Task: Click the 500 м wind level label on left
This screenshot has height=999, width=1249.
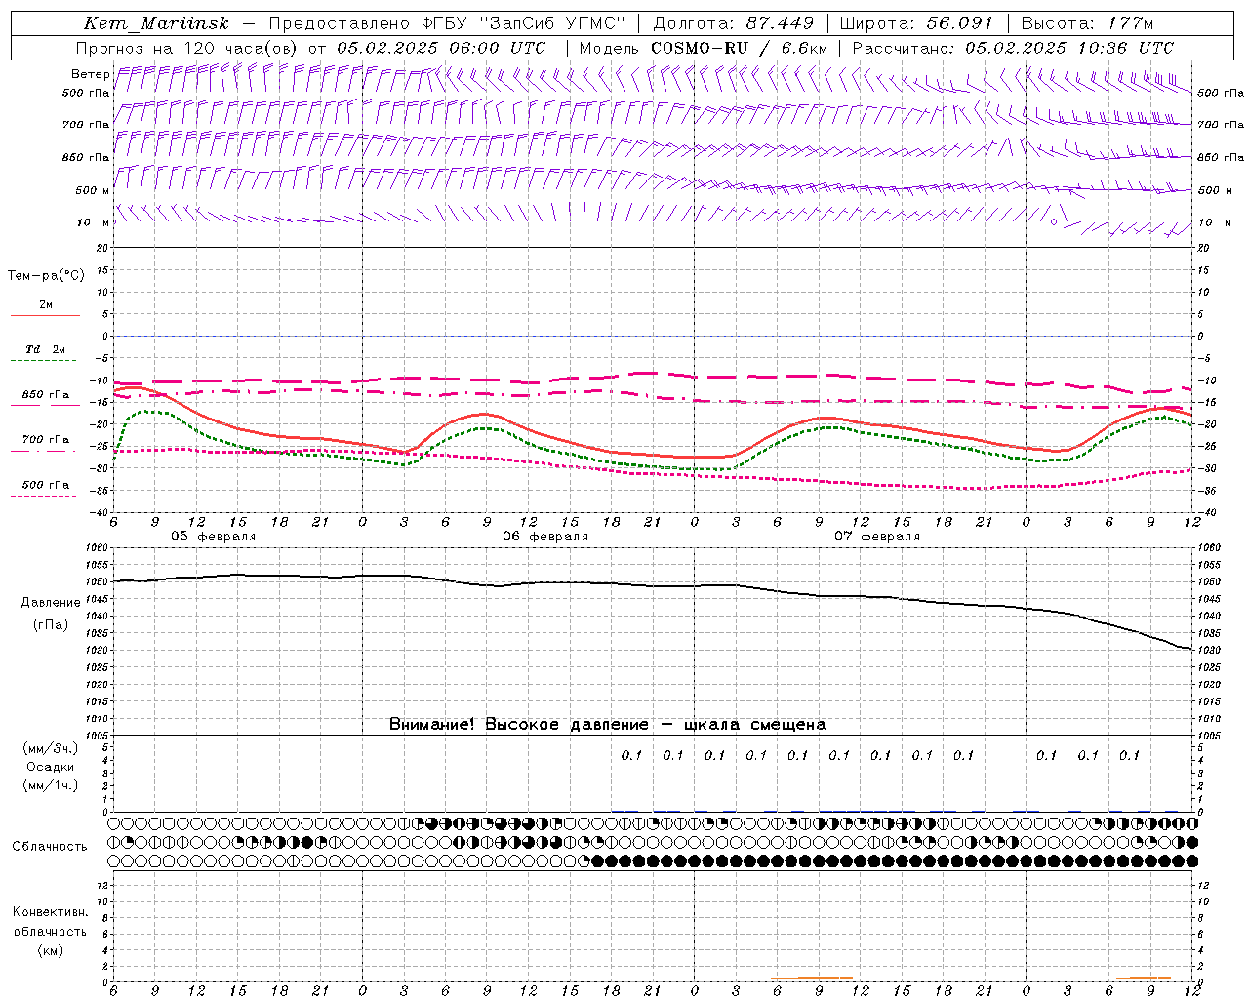Action: 93,190
